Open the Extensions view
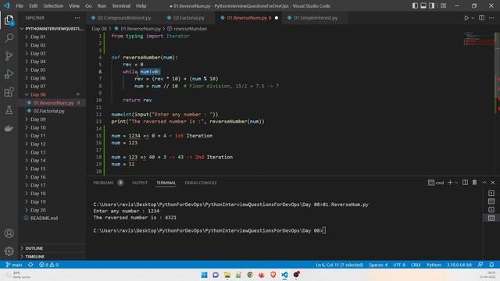Image resolution: width=500 pixels, height=281 pixels. coord(9,92)
